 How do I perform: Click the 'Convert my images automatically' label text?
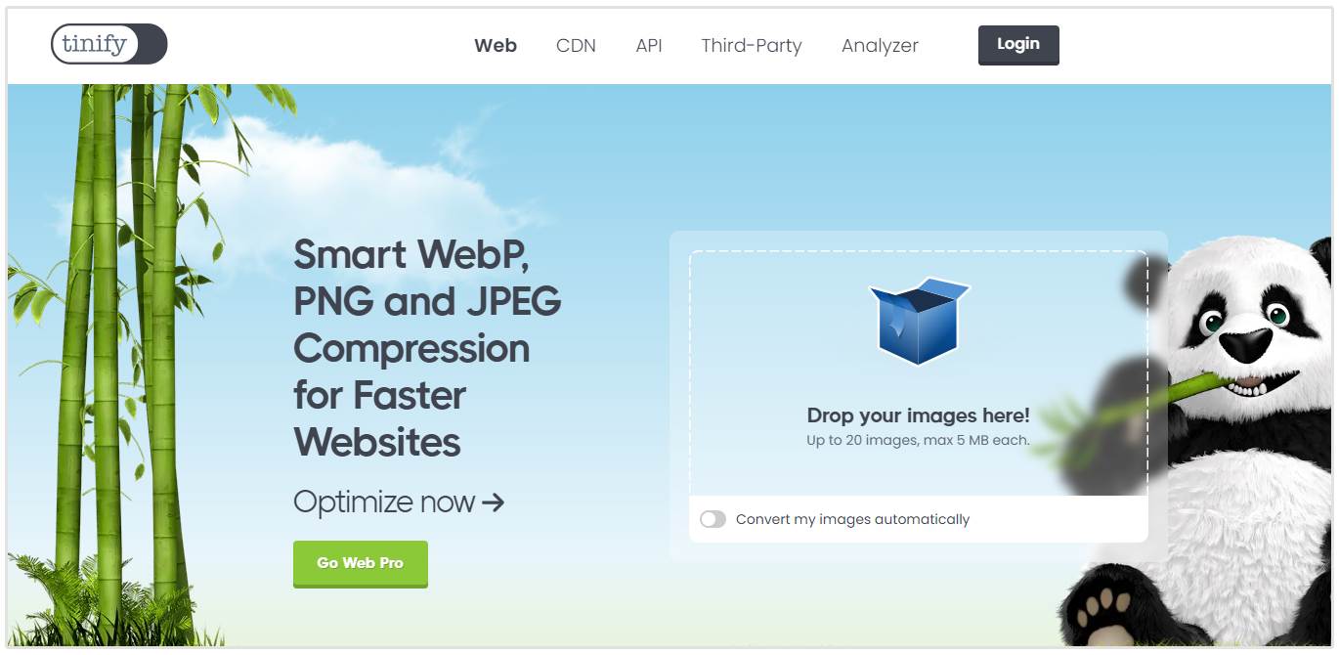click(x=852, y=519)
